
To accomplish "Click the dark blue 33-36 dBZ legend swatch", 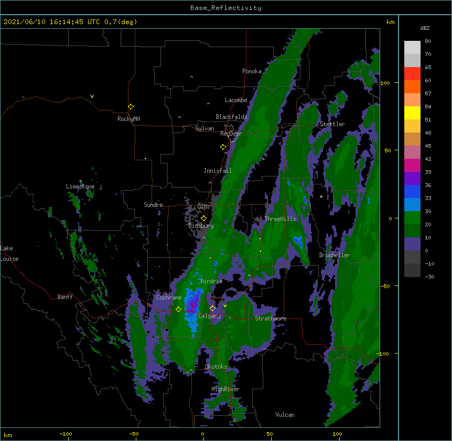I will click(x=412, y=191).
